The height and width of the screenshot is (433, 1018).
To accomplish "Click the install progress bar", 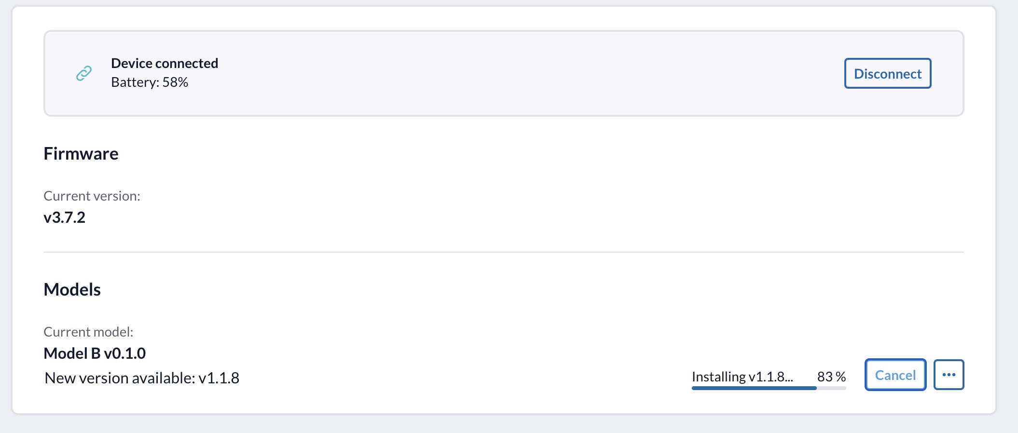I will click(x=754, y=388).
